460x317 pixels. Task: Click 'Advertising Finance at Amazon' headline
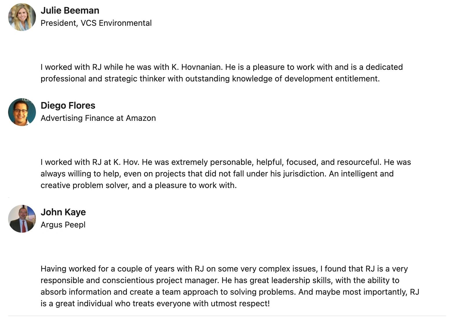coord(98,118)
